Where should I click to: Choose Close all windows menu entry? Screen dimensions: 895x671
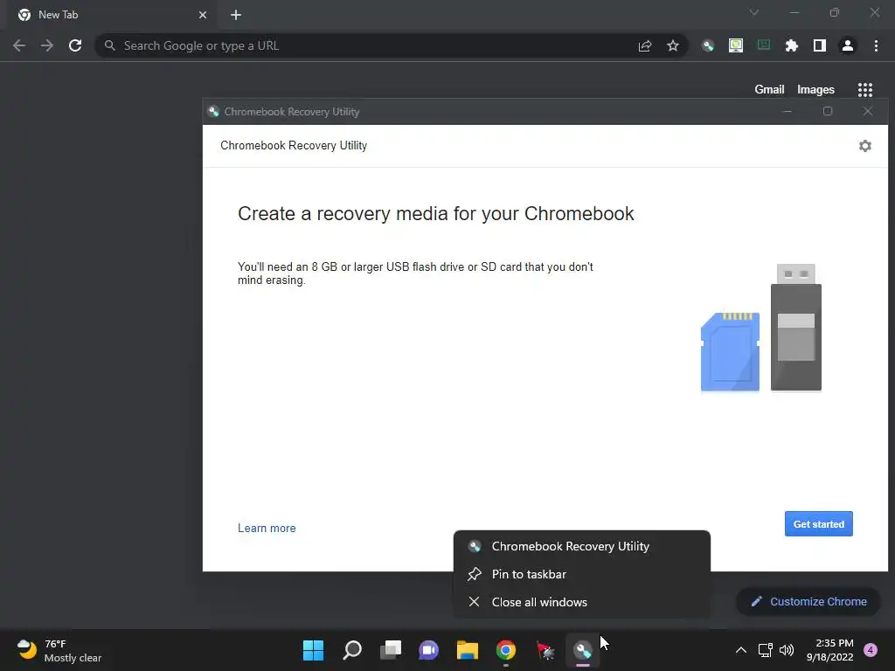(x=581, y=602)
